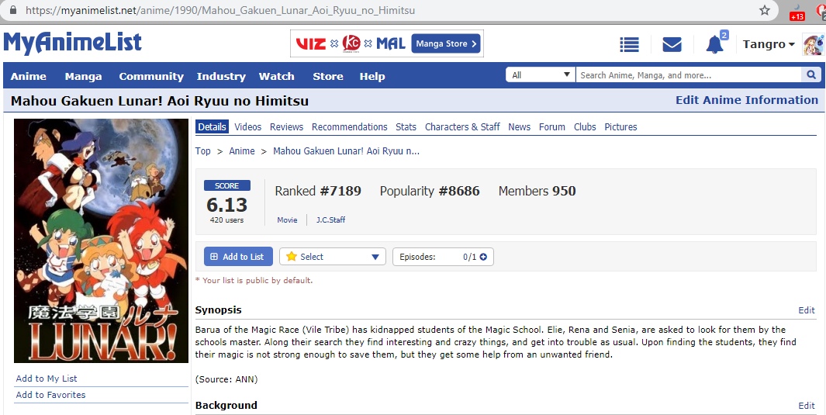Click the Mahou Gakuen Lunar breadcrumb link

click(346, 151)
